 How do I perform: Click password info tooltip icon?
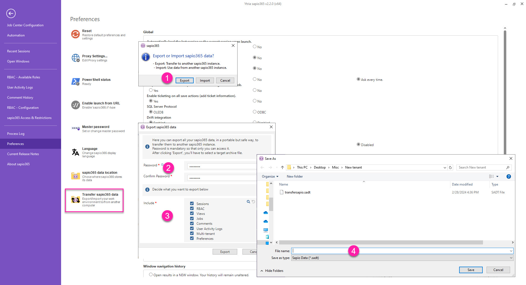(x=162, y=165)
